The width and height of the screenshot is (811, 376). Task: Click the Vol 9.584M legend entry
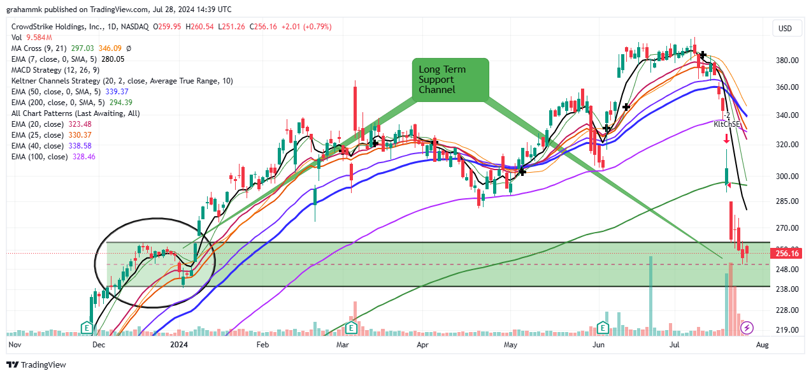click(32, 38)
